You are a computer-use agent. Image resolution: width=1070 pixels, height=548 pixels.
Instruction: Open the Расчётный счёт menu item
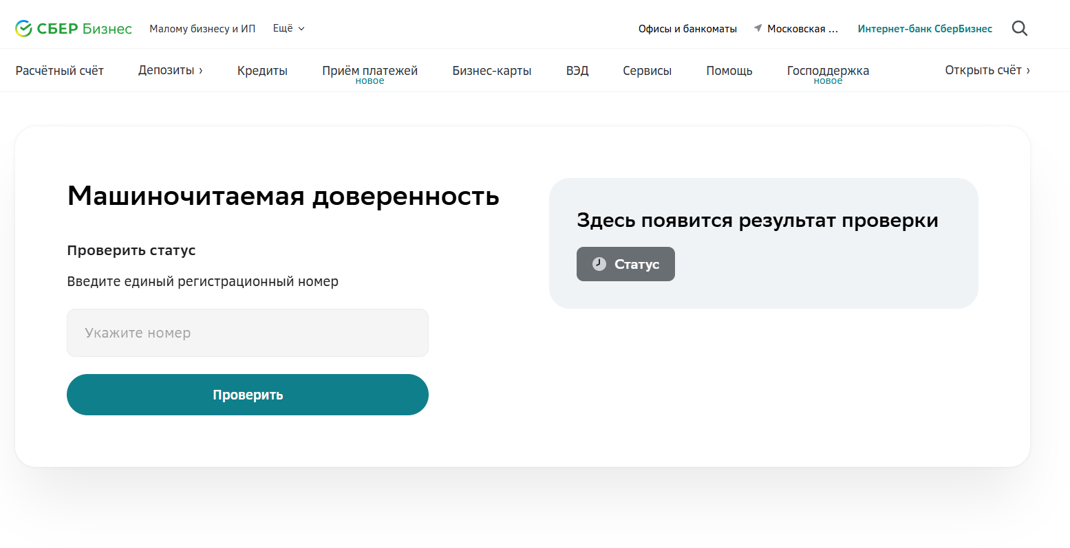(x=60, y=70)
